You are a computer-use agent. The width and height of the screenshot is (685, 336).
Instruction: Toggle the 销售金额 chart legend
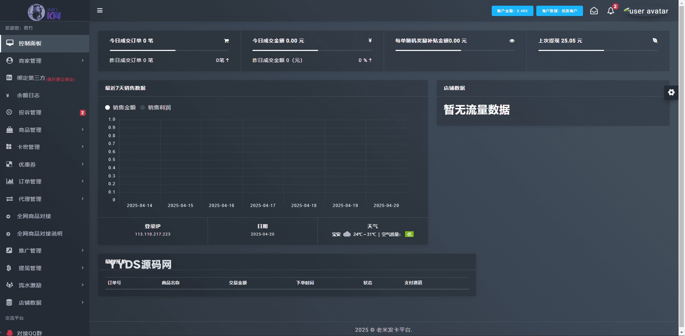(121, 108)
